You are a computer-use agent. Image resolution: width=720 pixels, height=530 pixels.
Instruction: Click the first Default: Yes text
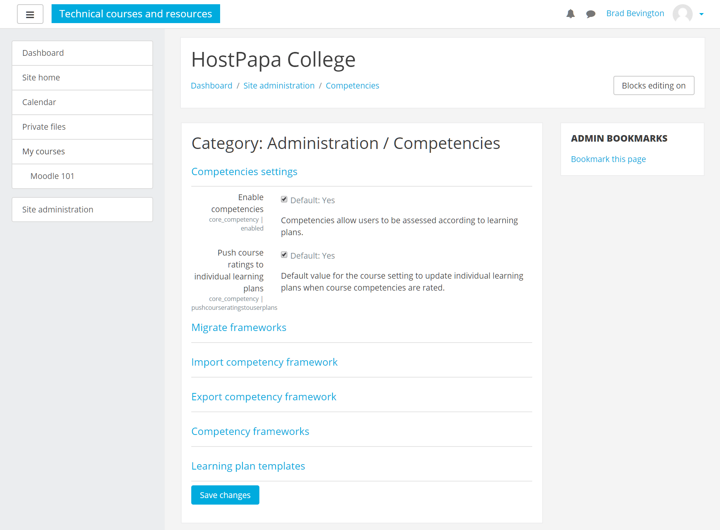click(312, 201)
